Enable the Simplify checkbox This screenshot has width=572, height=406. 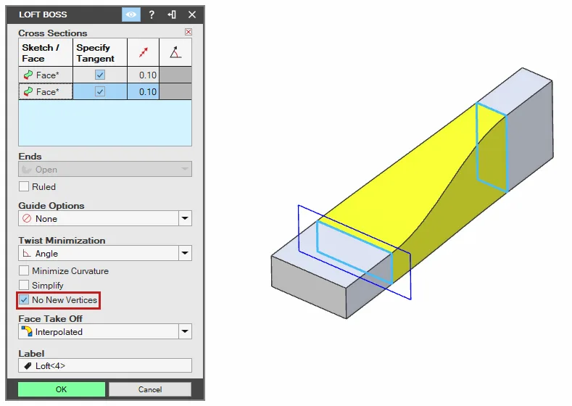(x=24, y=285)
